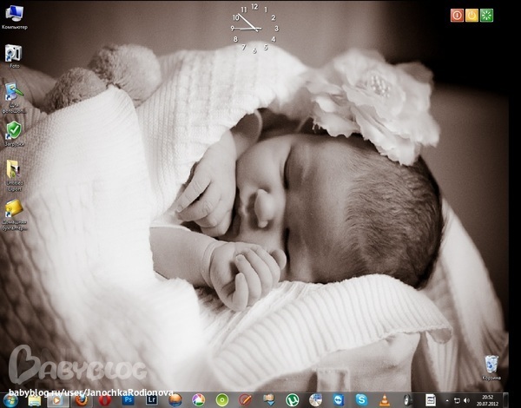Click the green restart gadget button
Screen dimensions: 521x408
point(486,15)
